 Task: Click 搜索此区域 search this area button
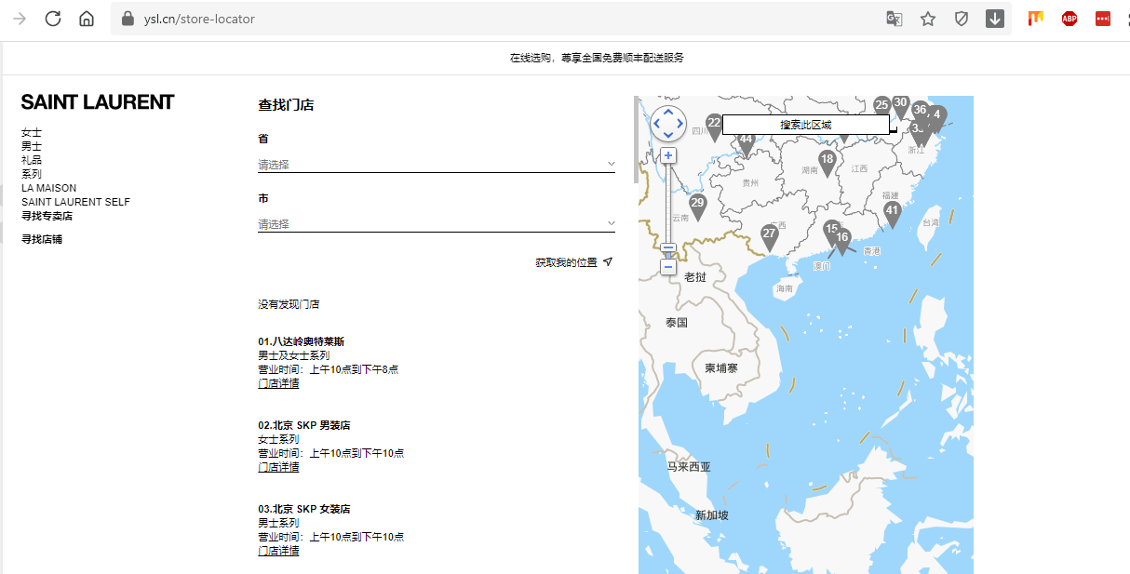pyautogui.click(x=806, y=125)
